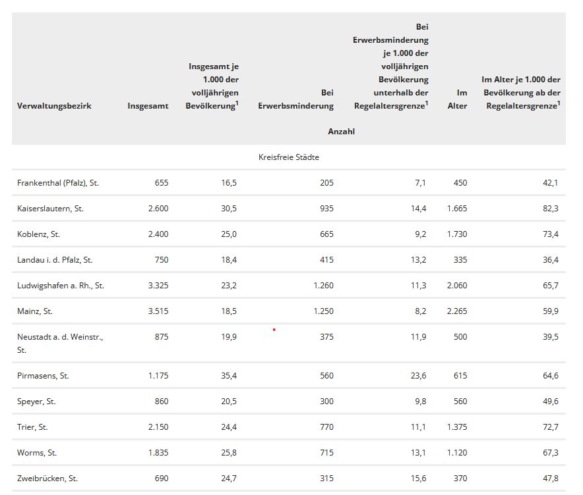
Task: Open footnote 1 after volljährigen Bevölkerung header
Action: 237,103
